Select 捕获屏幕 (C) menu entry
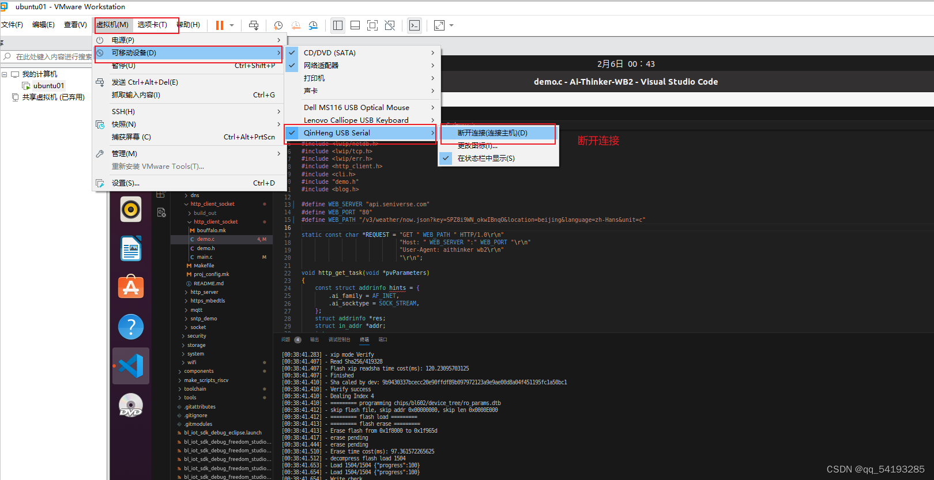The height and width of the screenshot is (480, 934). 189,137
